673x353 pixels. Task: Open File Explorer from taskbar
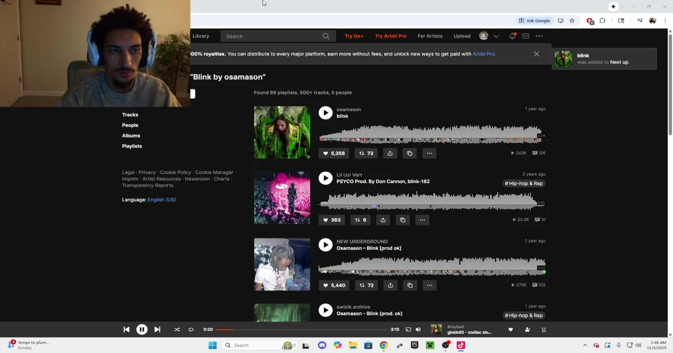tap(352, 345)
